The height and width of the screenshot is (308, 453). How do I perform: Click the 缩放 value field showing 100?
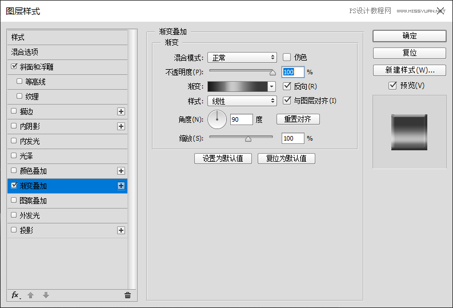tap(292, 138)
